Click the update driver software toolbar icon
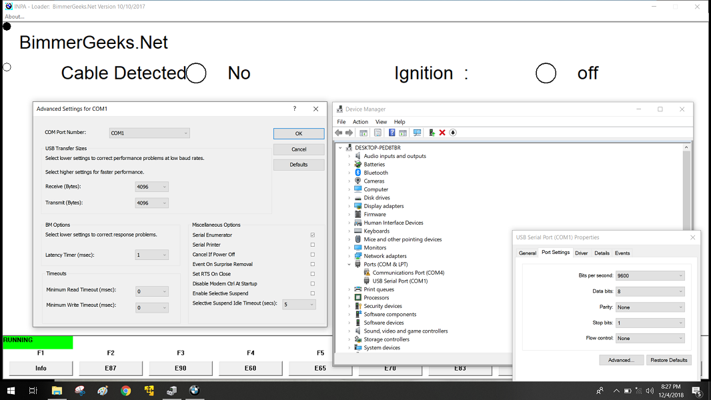The width and height of the screenshot is (711, 400). [432, 133]
